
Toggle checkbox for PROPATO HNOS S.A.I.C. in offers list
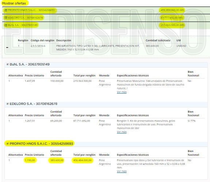[x=6, y=10]
